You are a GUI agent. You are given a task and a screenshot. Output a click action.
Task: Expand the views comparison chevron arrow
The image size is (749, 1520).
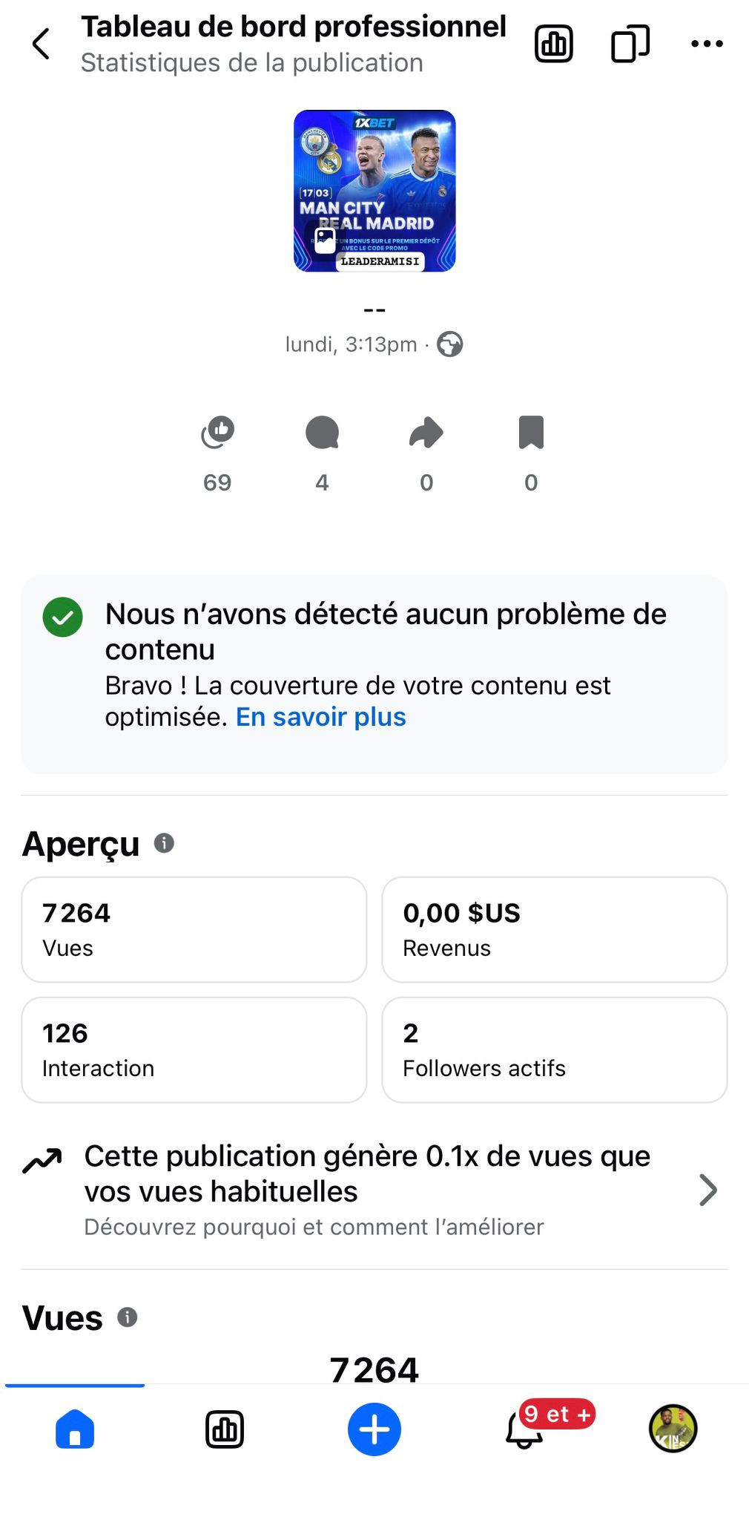708,1190
